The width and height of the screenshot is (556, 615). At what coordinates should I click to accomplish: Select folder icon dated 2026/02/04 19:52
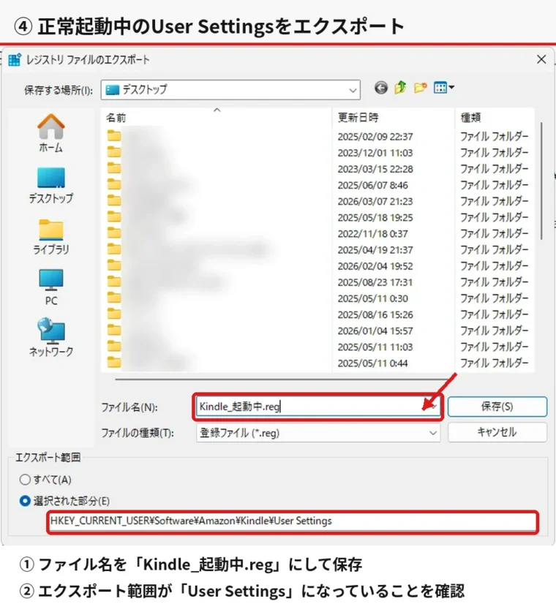click(x=114, y=265)
